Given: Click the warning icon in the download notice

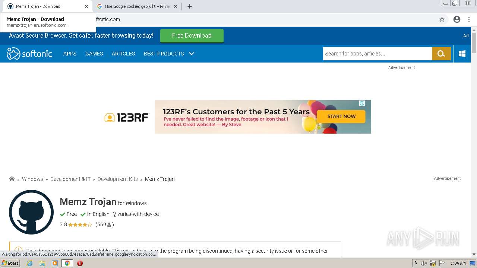Looking at the screenshot, I should (x=18, y=251).
